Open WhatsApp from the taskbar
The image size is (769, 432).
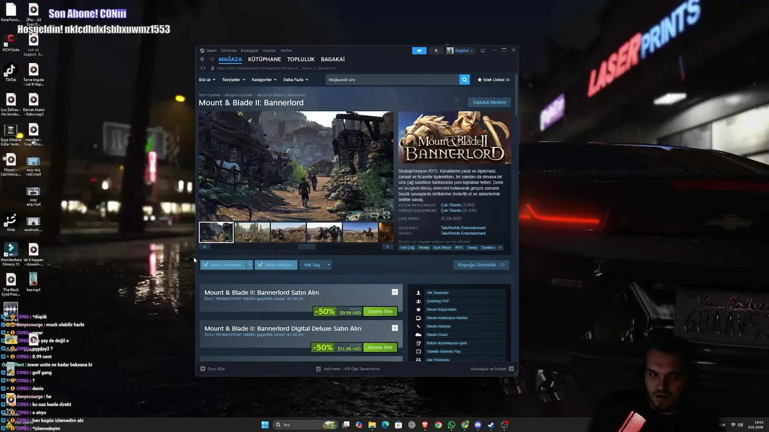(451, 425)
